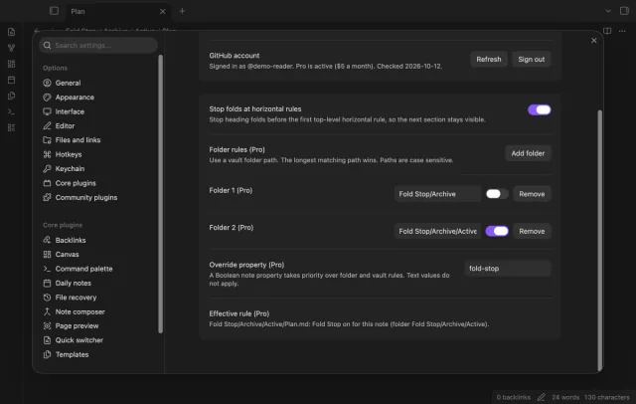Close the settings dialog

(x=594, y=40)
